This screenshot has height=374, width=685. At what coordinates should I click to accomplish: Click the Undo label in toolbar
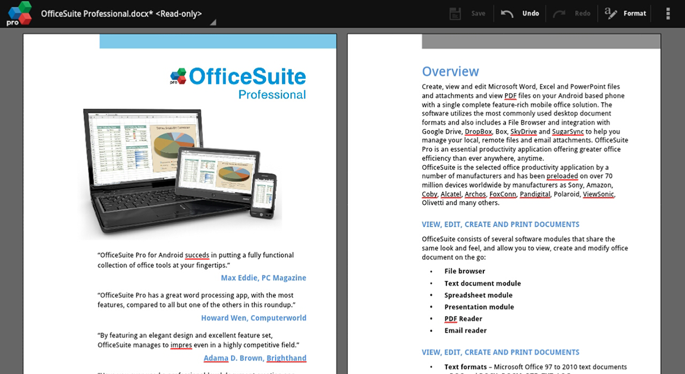coord(531,14)
